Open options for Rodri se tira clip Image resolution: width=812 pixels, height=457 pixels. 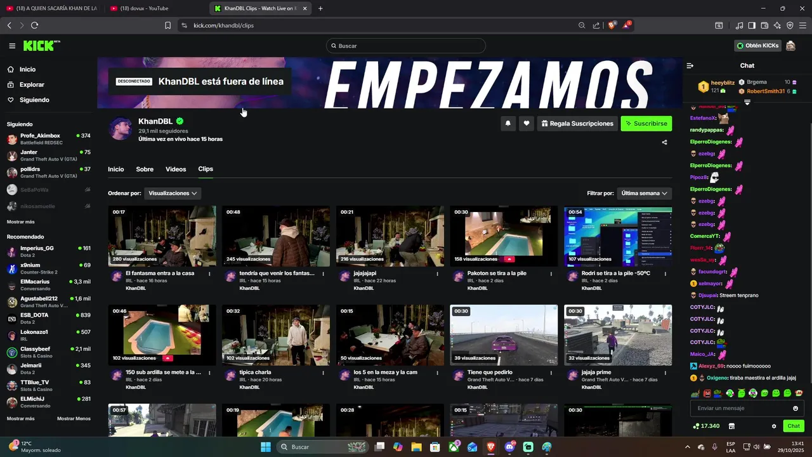tap(665, 274)
